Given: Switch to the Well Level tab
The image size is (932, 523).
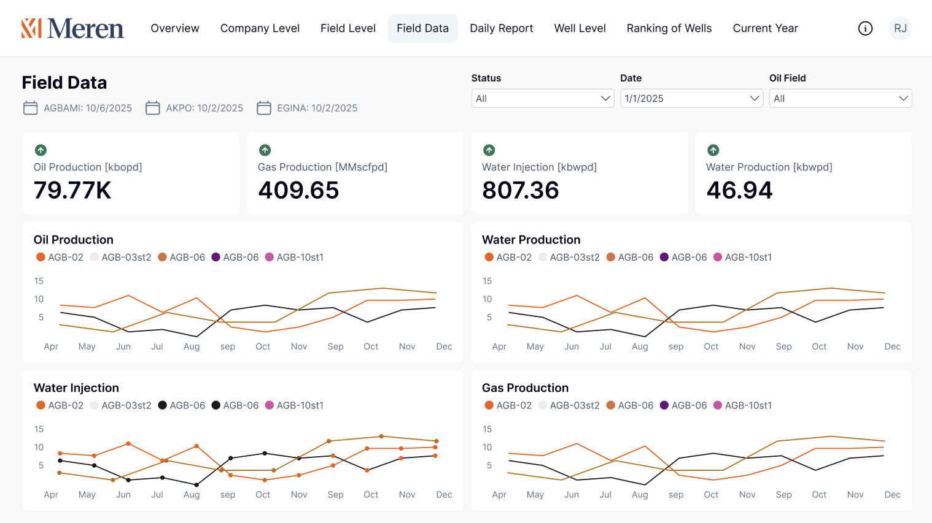Looking at the screenshot, I should (x=580, y=28).
